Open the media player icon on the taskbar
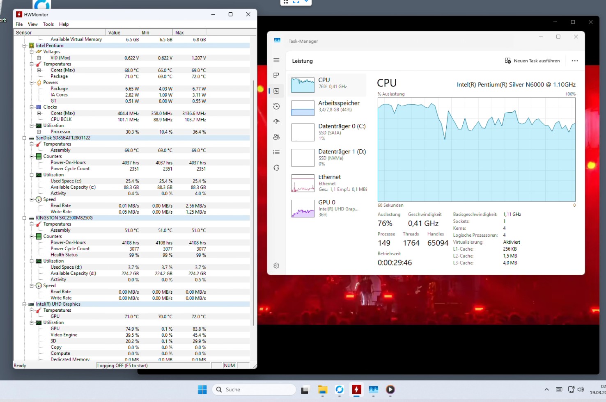Image resolution: width=606 pixels, height=402 pixels. click(390, 390)
